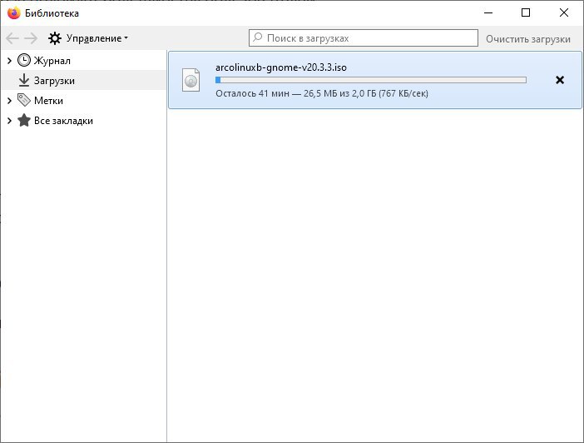
Task: Expand the Метки tree node
Action: (9, 100)
